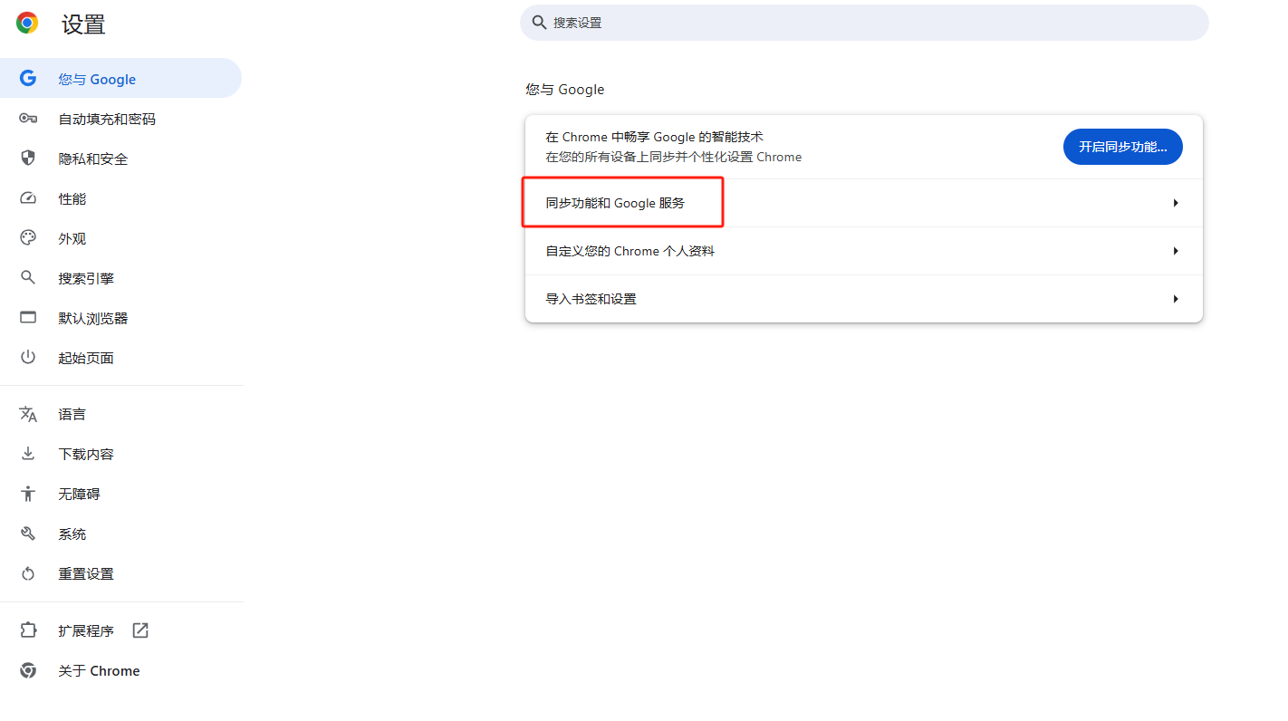This screenshot has height=721, width=1288.
Task: Go to 隐私和安全 settings
Action: pyautogui.click(x=120, y=159)
